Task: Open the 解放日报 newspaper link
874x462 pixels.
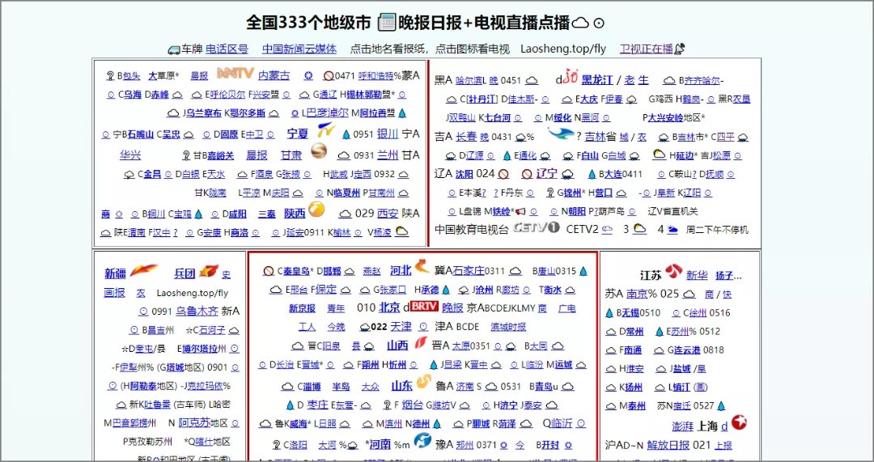Action: (x=668, y=445)
